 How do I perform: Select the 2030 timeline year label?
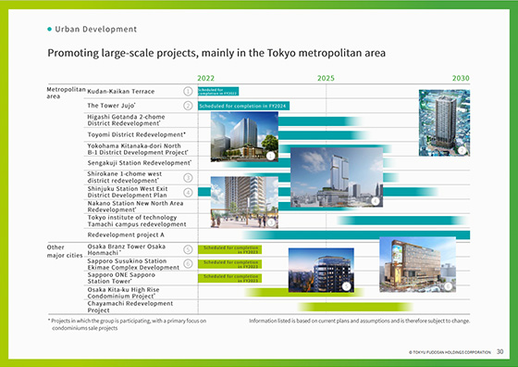point(461,78)
